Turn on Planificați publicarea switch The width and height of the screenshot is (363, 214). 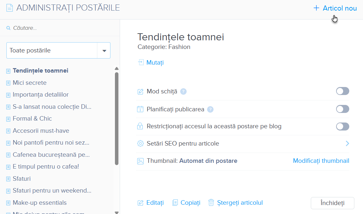coord(343,109)
